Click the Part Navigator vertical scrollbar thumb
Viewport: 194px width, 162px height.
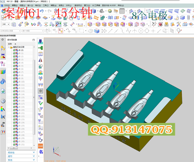tap(34, 97)
